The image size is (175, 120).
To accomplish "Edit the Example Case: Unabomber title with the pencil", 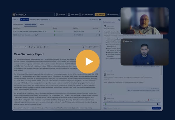I will coord(49,19).
